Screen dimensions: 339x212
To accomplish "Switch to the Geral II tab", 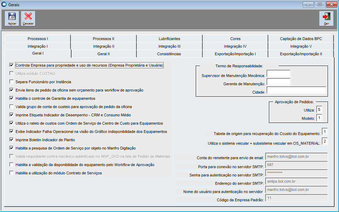I will coord(104,54).
